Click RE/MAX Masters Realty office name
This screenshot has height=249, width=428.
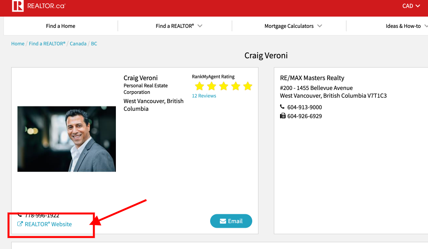coord(312,78)
